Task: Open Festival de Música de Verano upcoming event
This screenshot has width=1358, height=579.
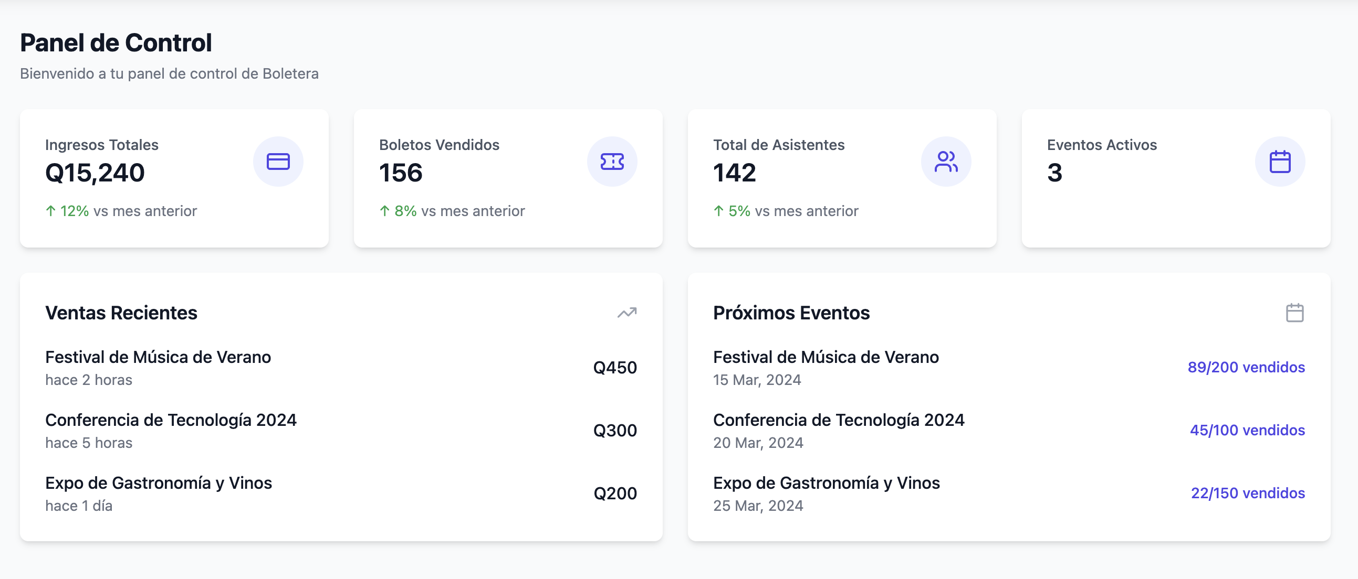Action: click(x=826, y=357)
